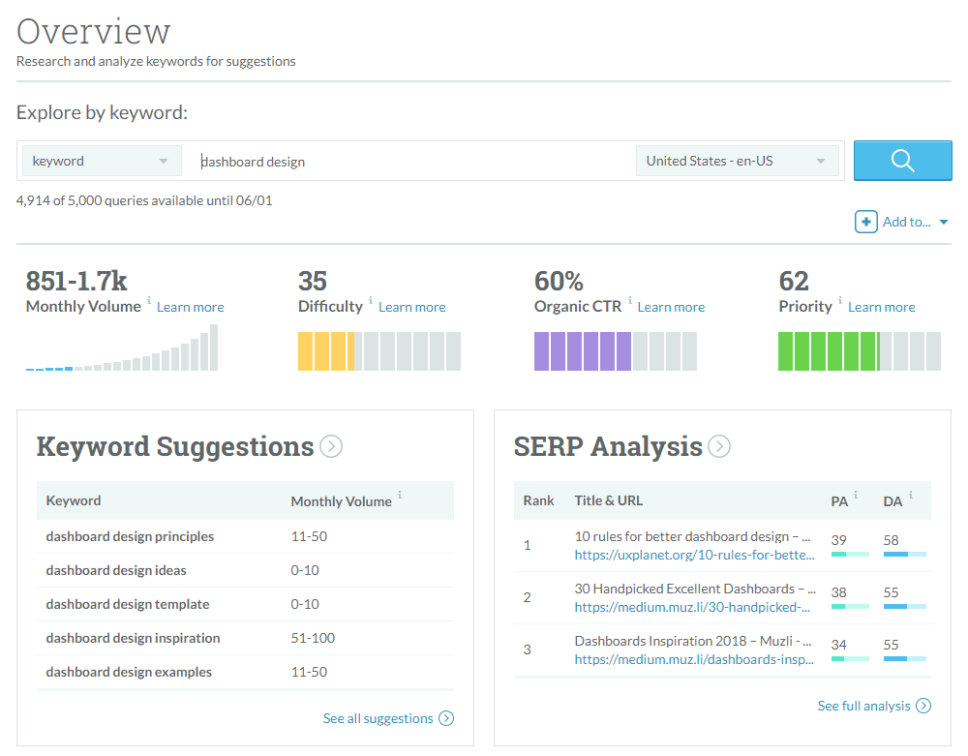
Task: Click the arrow icon next to SERP Analysis heading
Action: [x=718, y=446]
